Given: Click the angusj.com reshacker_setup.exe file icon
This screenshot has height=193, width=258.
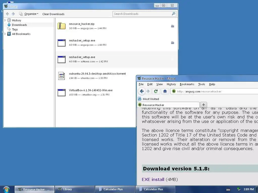Looking at the screenshot, I should pyautogui.click(x=61, y=43).
